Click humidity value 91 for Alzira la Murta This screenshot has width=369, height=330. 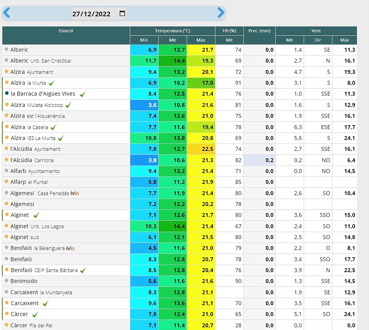238,83
